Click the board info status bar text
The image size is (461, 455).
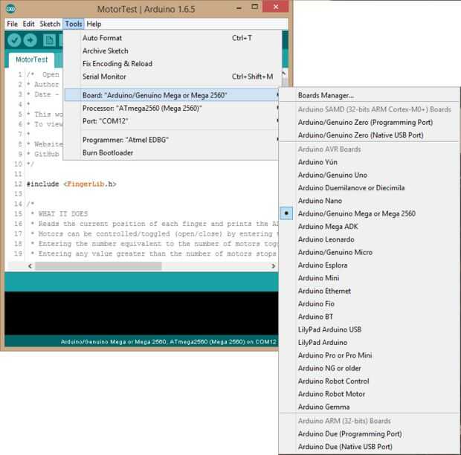click(169, 342)
